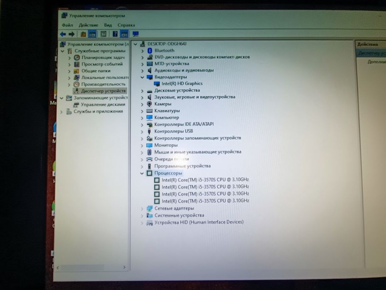
Task: Expand the Общие папки node
Action: click(69, 71)
